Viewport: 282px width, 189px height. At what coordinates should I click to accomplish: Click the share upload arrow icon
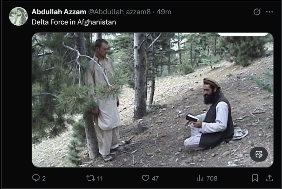tap(269, 178)
